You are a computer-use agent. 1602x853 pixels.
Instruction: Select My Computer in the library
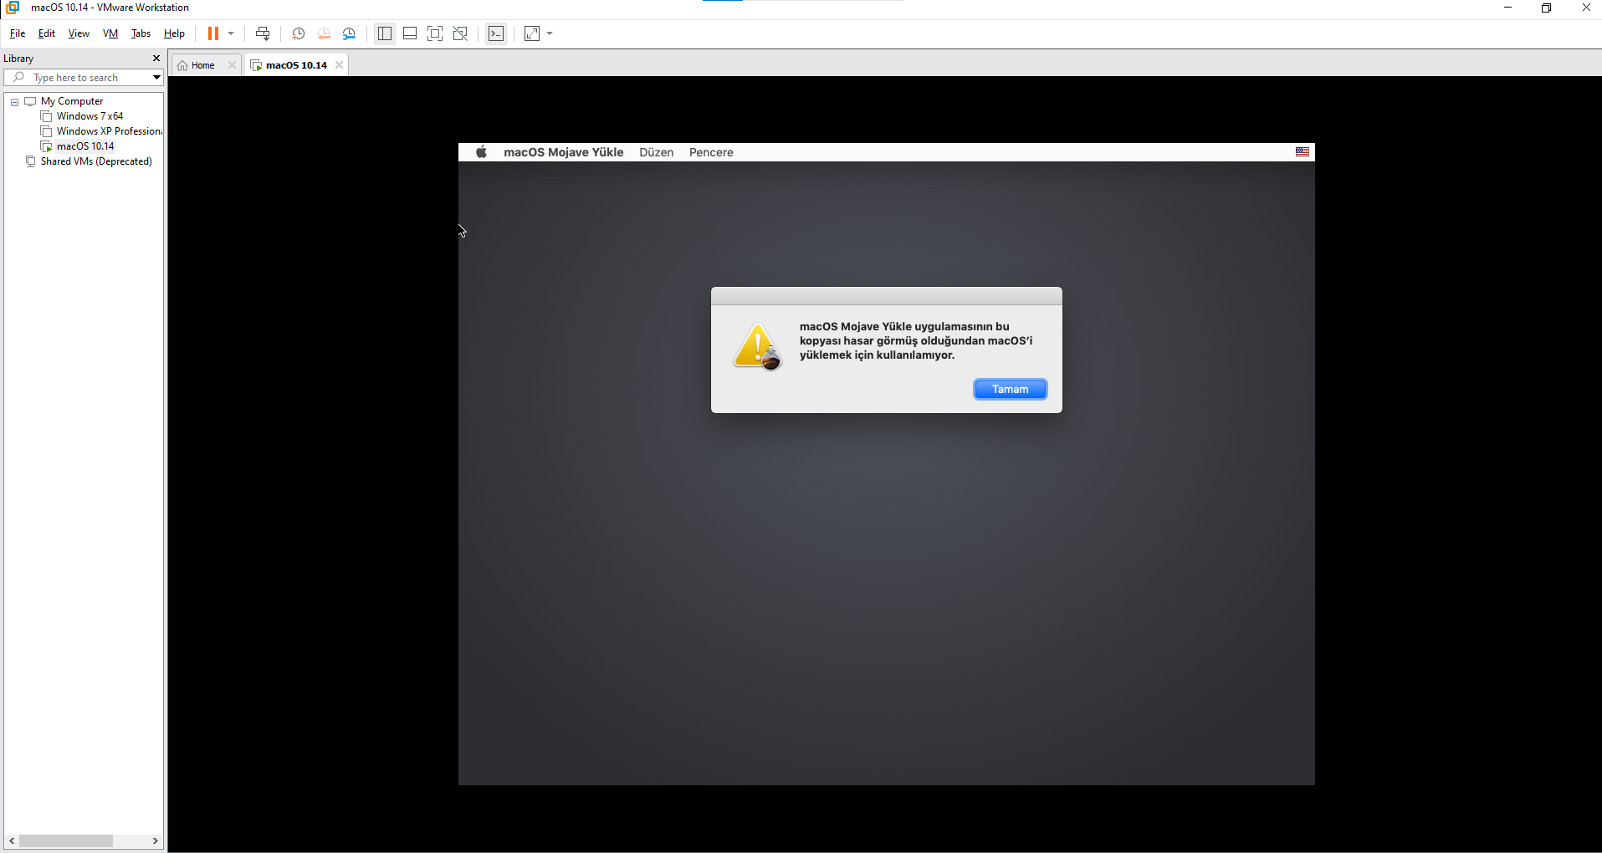click(72, 101)
